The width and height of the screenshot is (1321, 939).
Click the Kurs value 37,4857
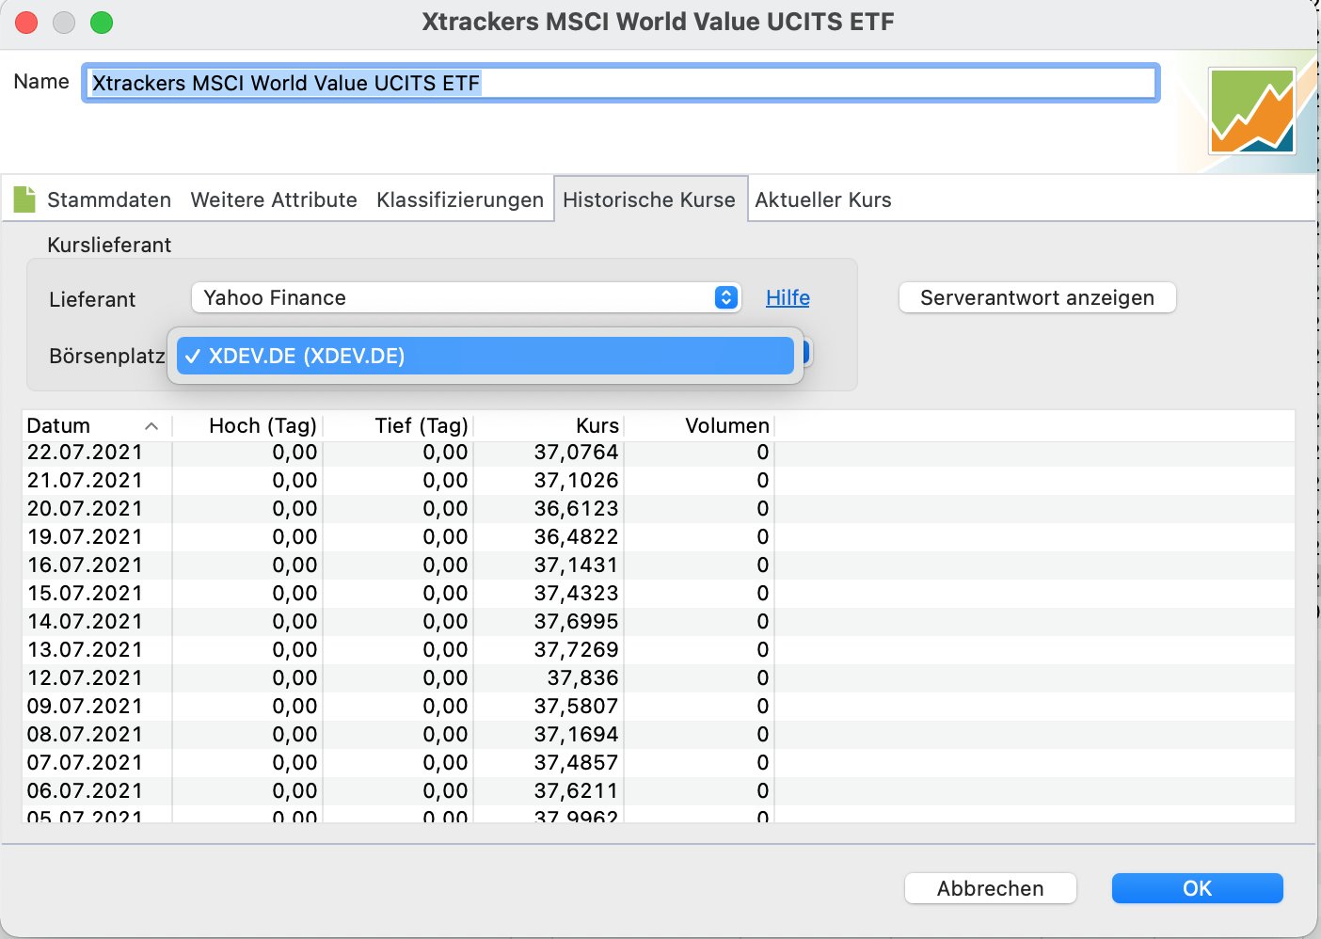576,762
